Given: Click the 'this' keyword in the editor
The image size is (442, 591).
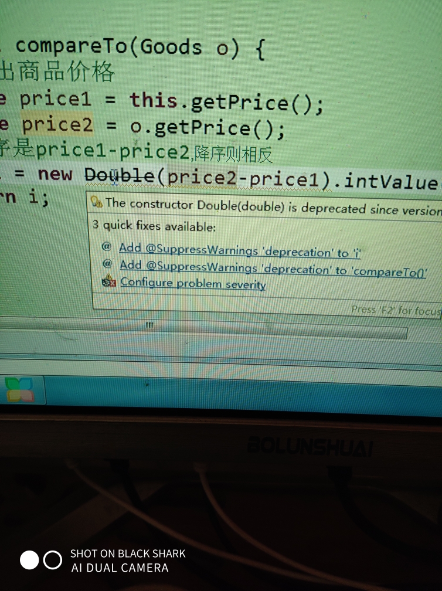Looking at the screenshot, I should (x=153, y=101).
